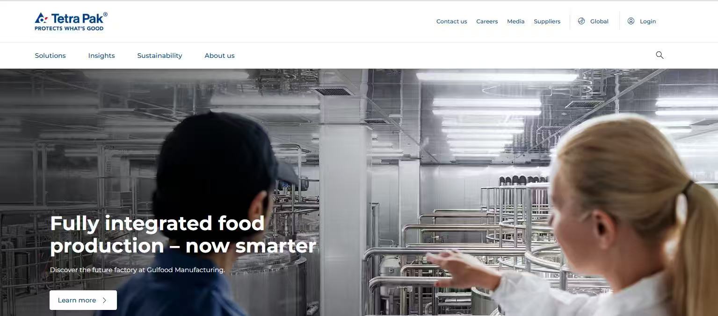Click the globe icon beside Global
The image size is (718, 316).
tap(581, 21)
